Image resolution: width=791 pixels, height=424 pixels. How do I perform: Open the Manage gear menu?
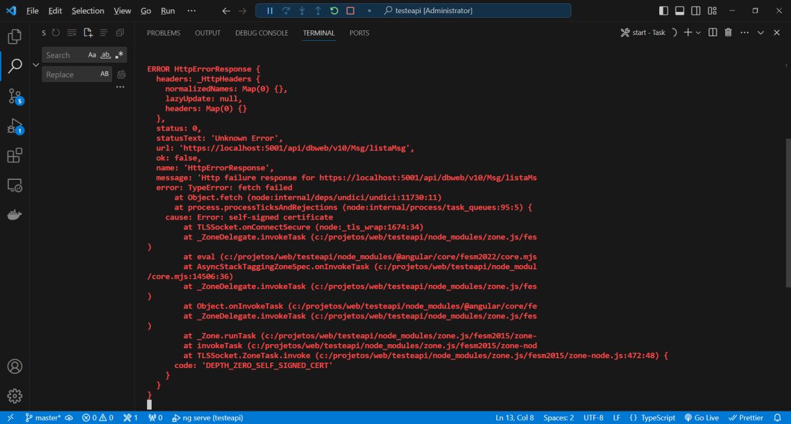click(15, 396)
